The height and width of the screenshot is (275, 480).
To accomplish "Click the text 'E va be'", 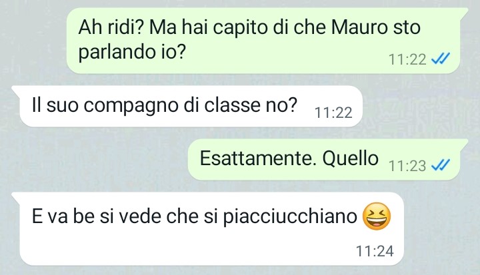I will 63,216.
